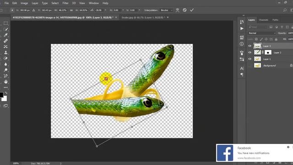Viewport: 293px width, 165px height.
Task: Open Facebook notification settings gear
Action: pos(288,147)
